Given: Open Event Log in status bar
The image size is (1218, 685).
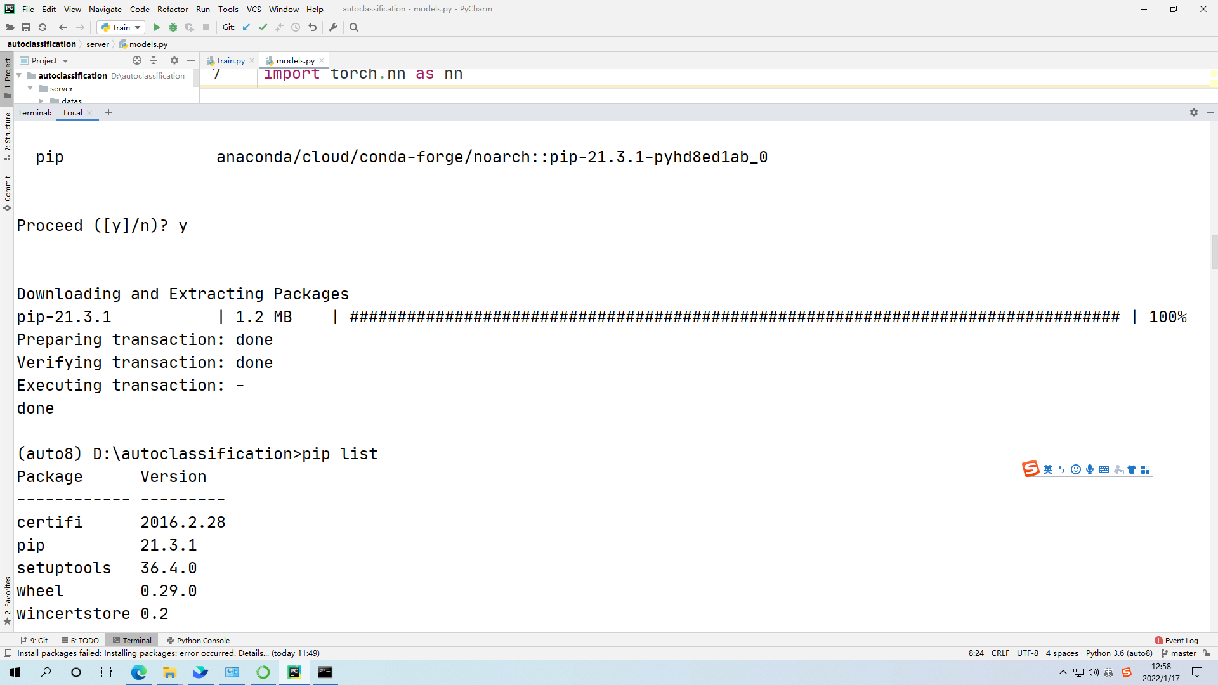Looking at the screenshot, I should (x=1176, y=640).
